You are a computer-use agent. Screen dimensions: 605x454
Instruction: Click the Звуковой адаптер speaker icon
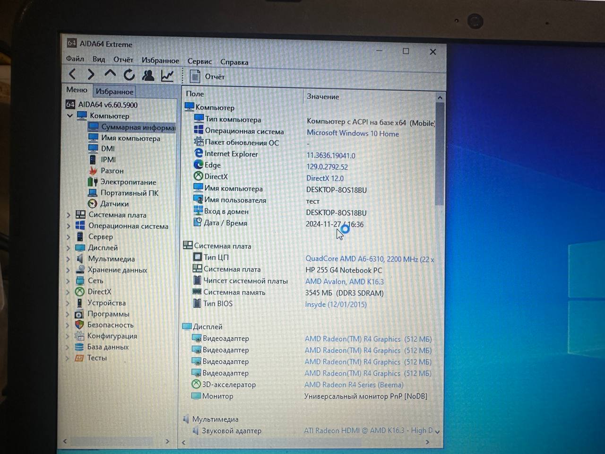195,430
